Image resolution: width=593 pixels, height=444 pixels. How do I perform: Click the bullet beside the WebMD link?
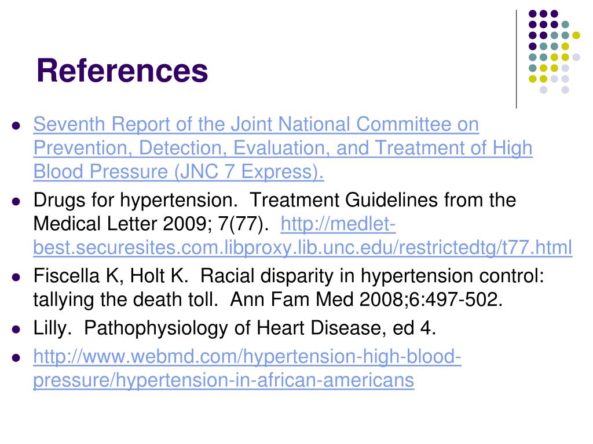(x=17, y=358)
